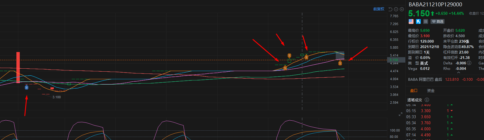The height and width of the screenshot is (140, 484).
Task: Open the notes icon beside 自选
Action: 426,21
